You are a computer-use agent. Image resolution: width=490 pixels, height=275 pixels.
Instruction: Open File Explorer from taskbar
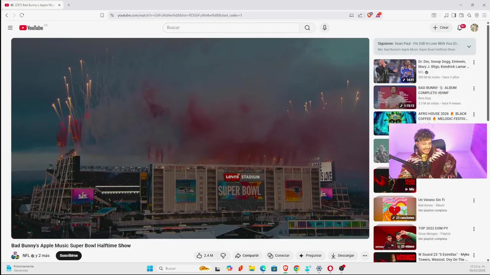coord(252,269)
